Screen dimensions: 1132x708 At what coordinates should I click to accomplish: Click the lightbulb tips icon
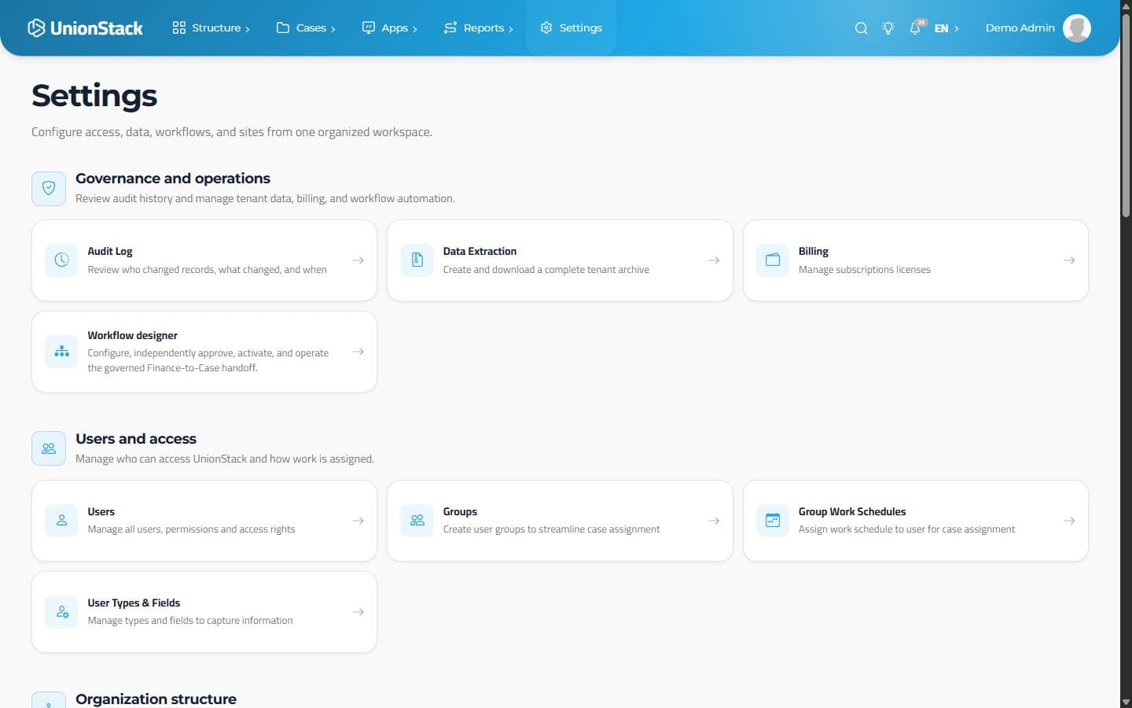(888, 28)
